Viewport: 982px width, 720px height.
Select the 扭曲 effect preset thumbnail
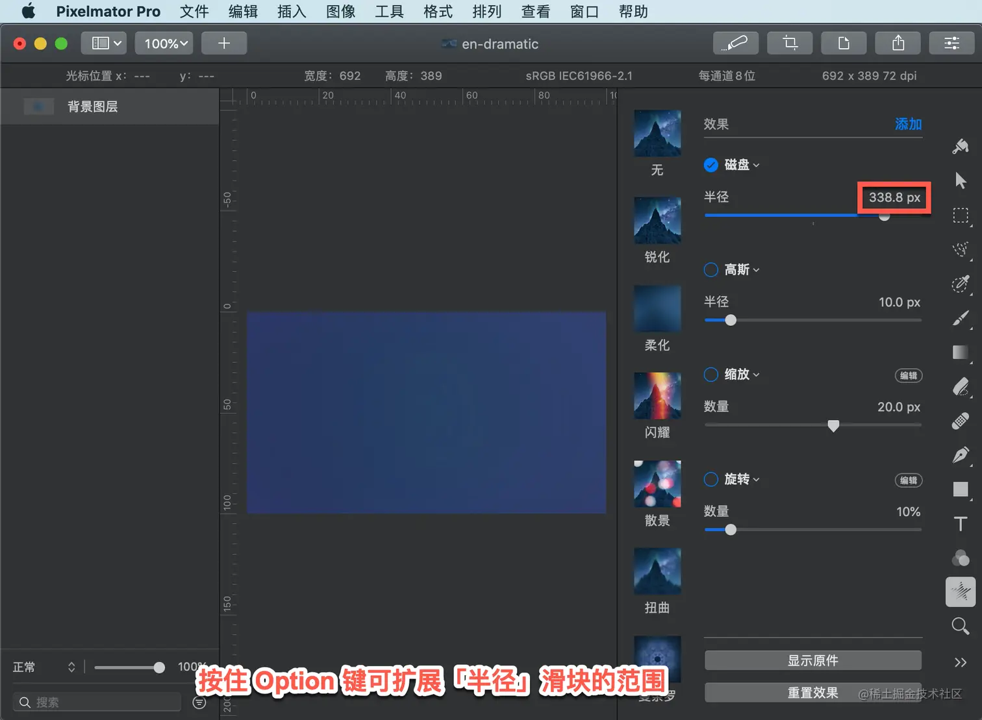657,571
